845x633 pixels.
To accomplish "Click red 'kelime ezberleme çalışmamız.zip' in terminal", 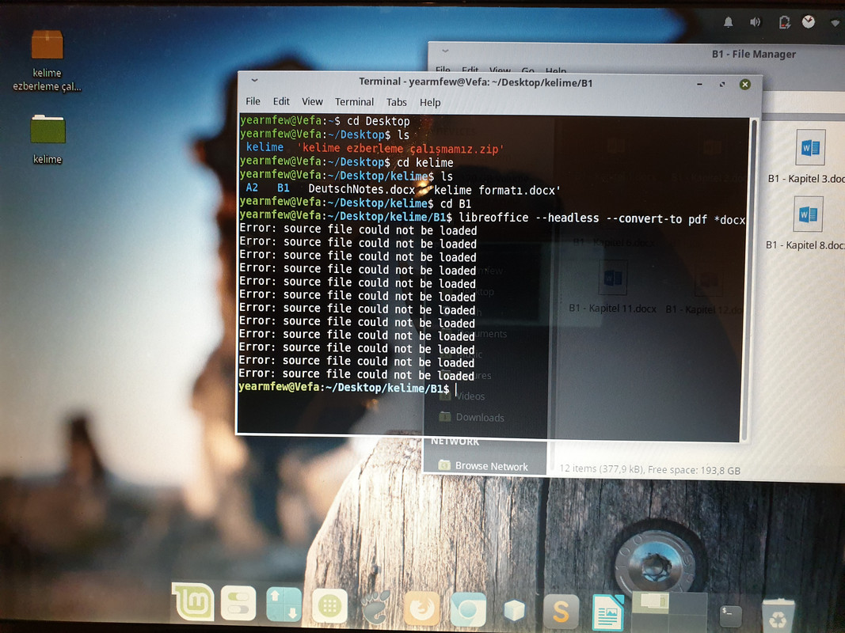I will 401,149.
